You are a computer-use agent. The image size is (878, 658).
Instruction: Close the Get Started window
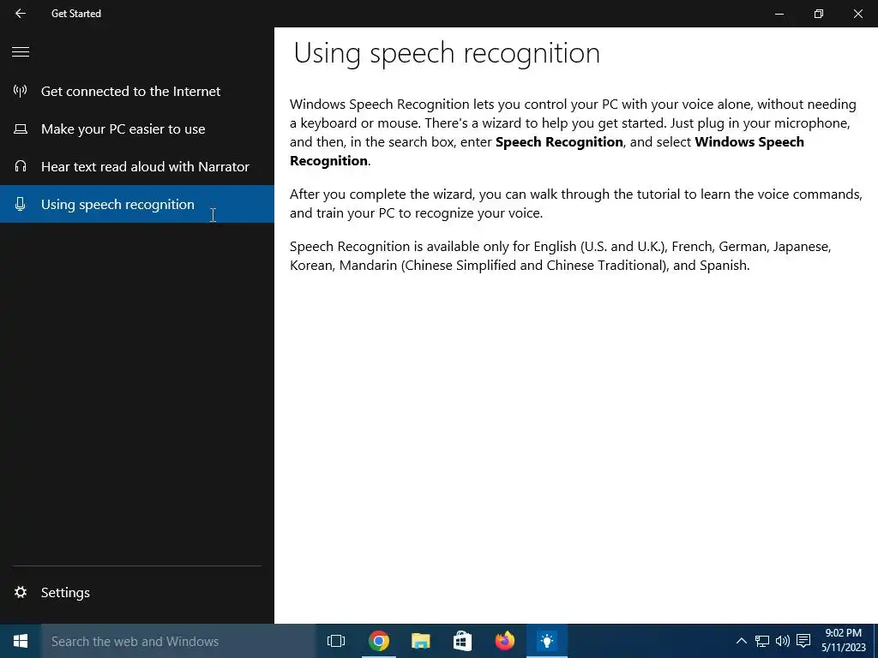pos(857,14)
